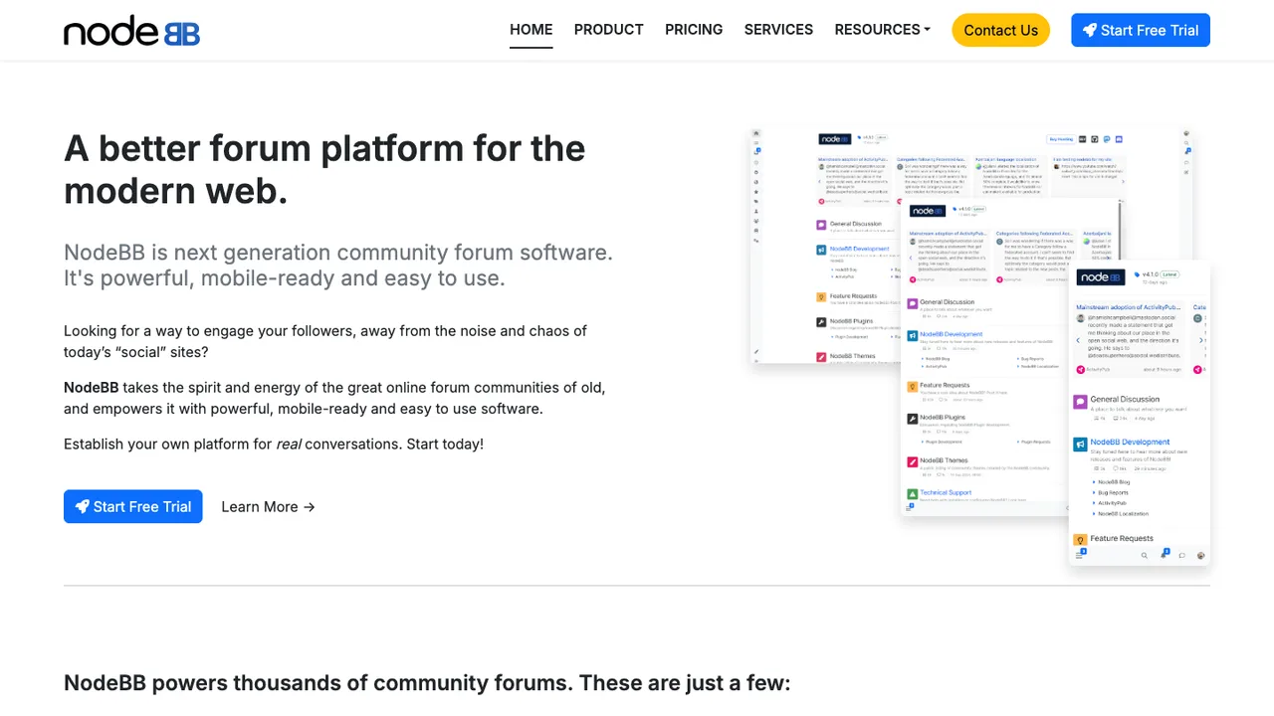
Task: Click Start Free Trial in the header
Action: [x=1141, y=30]
